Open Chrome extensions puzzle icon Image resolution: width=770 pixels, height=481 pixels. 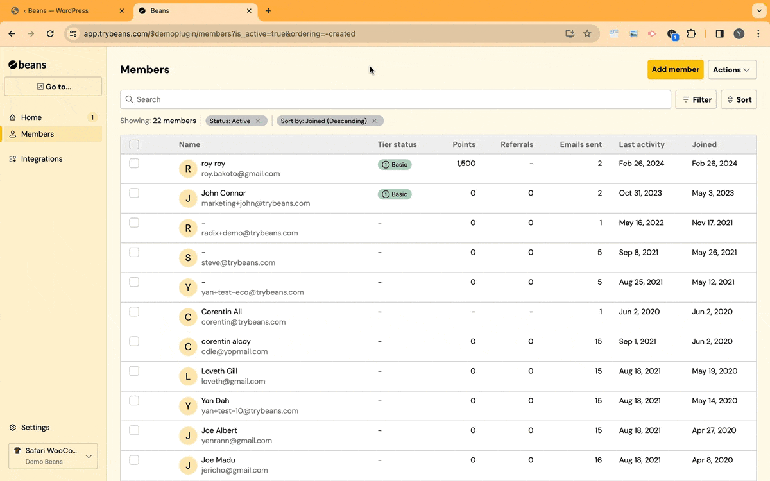coord(691,33)
